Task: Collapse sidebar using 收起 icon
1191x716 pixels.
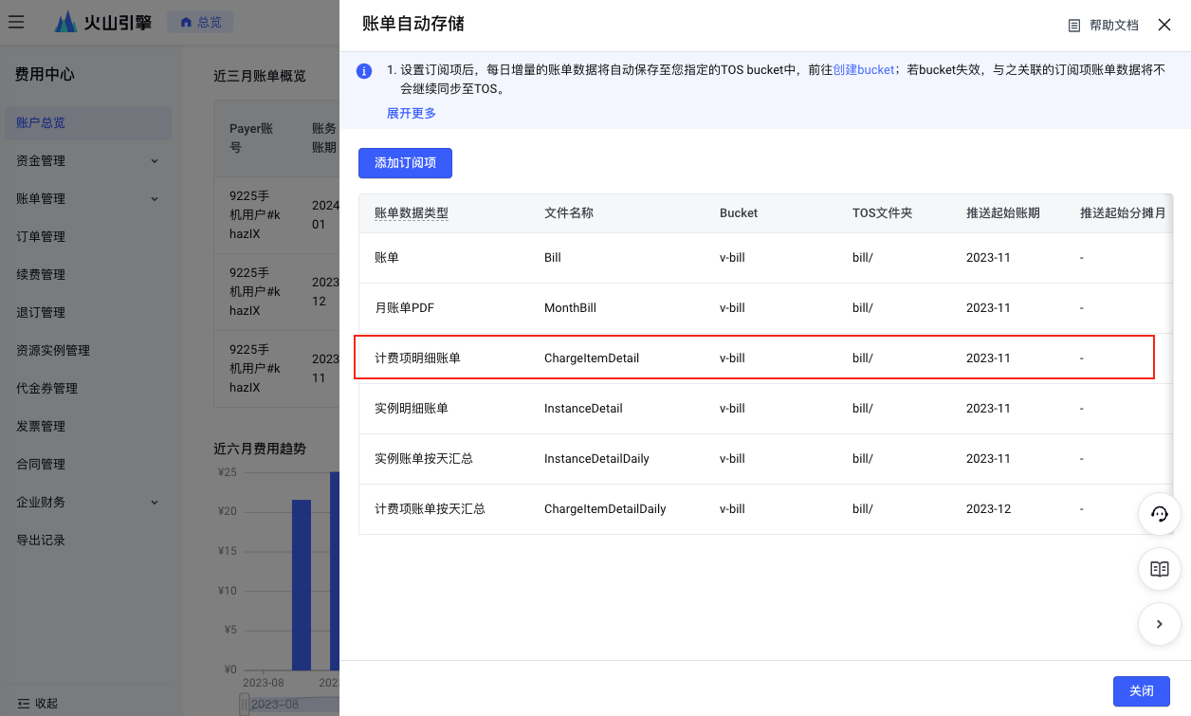Action: coord(25,704)
